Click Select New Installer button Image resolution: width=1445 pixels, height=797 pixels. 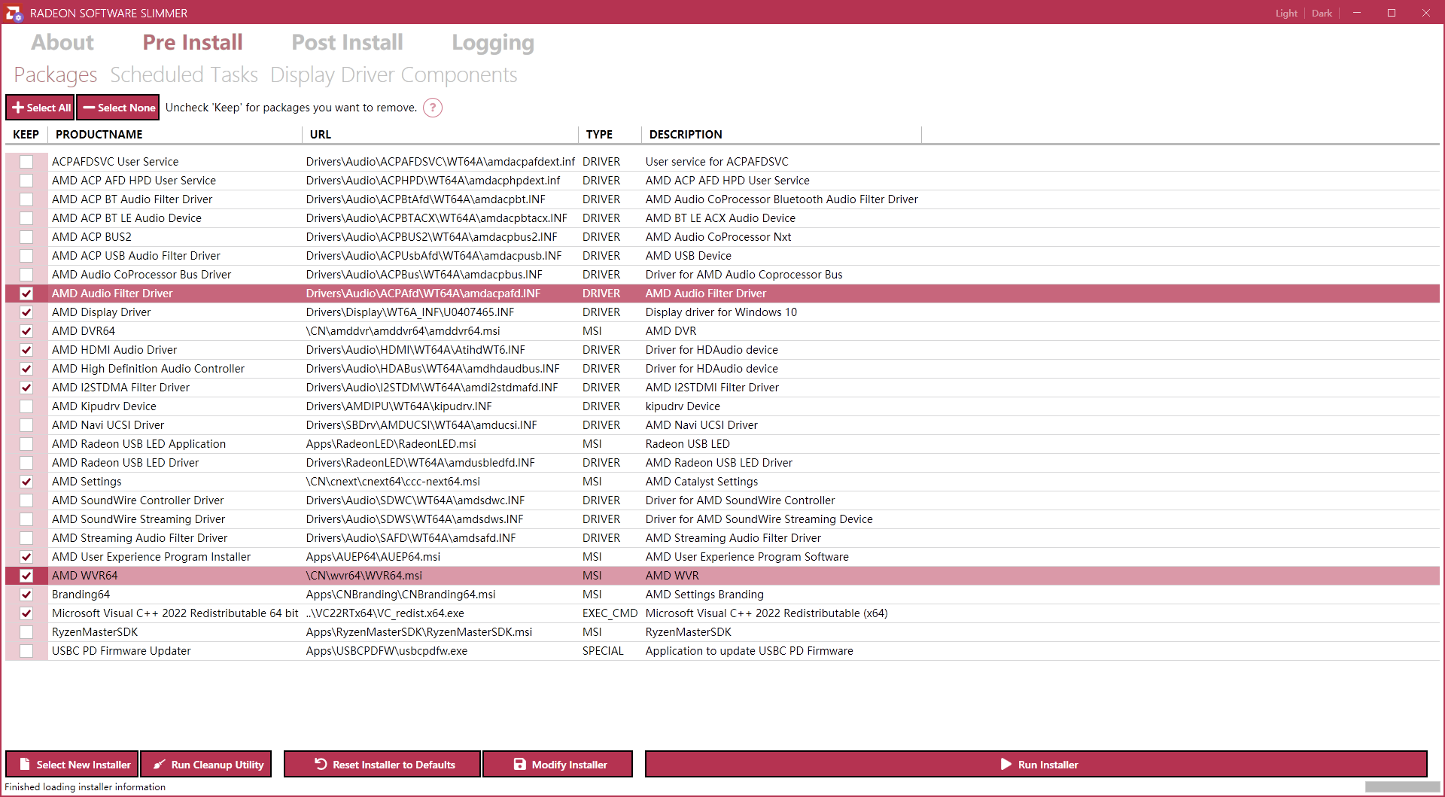pyautogui.click(x=72, y=764)
